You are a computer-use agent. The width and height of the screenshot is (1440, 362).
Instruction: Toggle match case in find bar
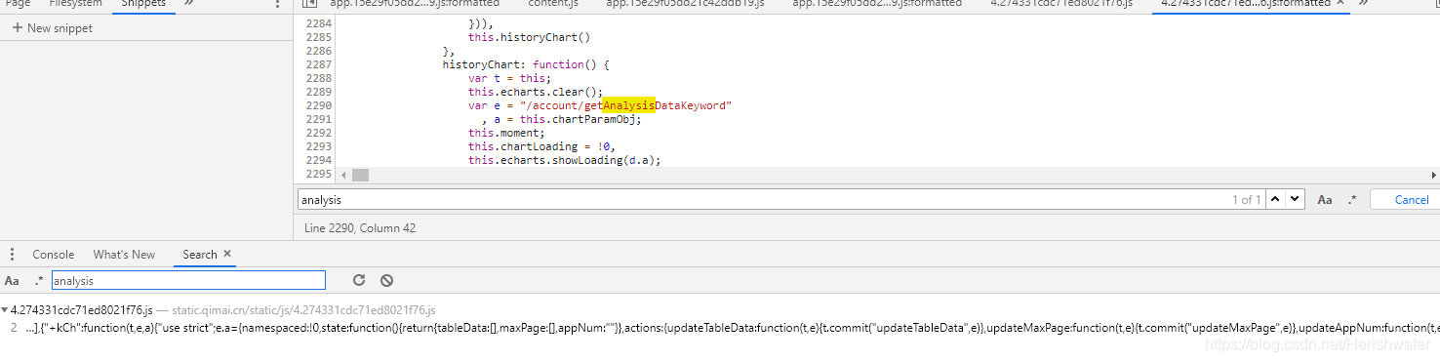point(1325,199)
